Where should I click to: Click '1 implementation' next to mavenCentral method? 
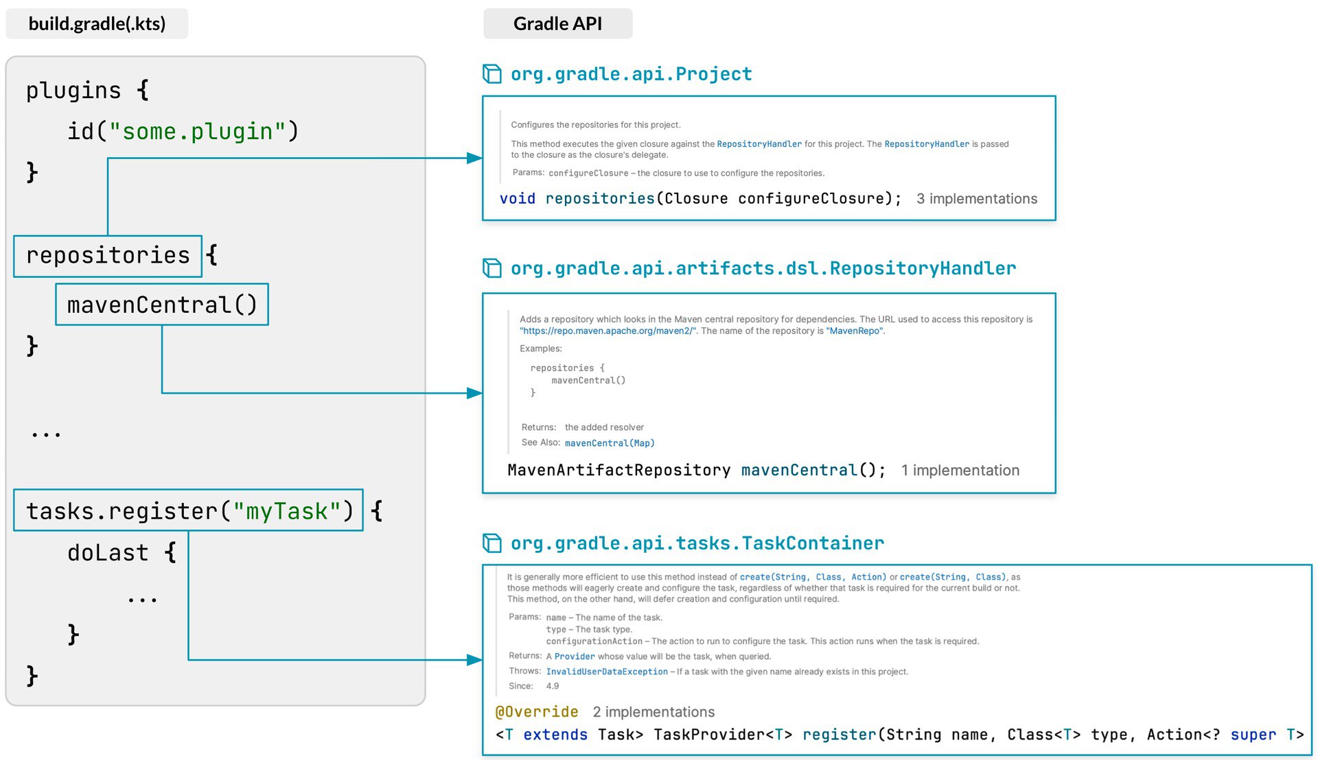(960, 471)
